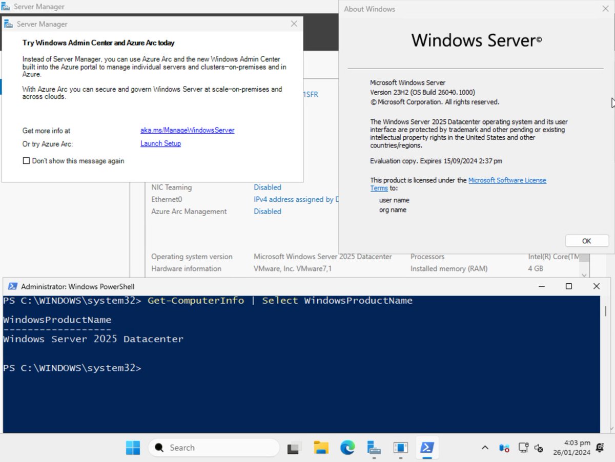Click the Ethernet0 label

pos(167,199)
